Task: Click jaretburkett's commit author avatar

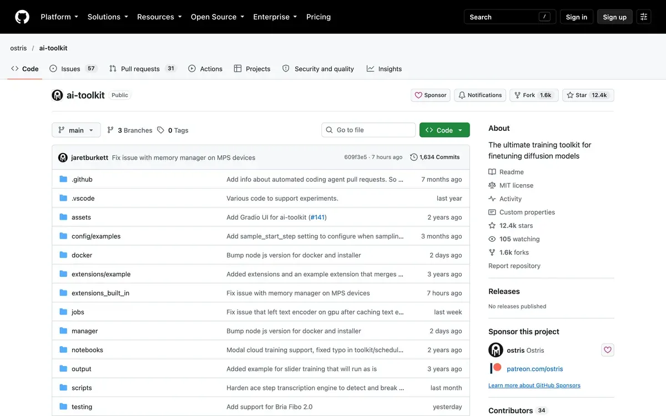Action: 63,158
